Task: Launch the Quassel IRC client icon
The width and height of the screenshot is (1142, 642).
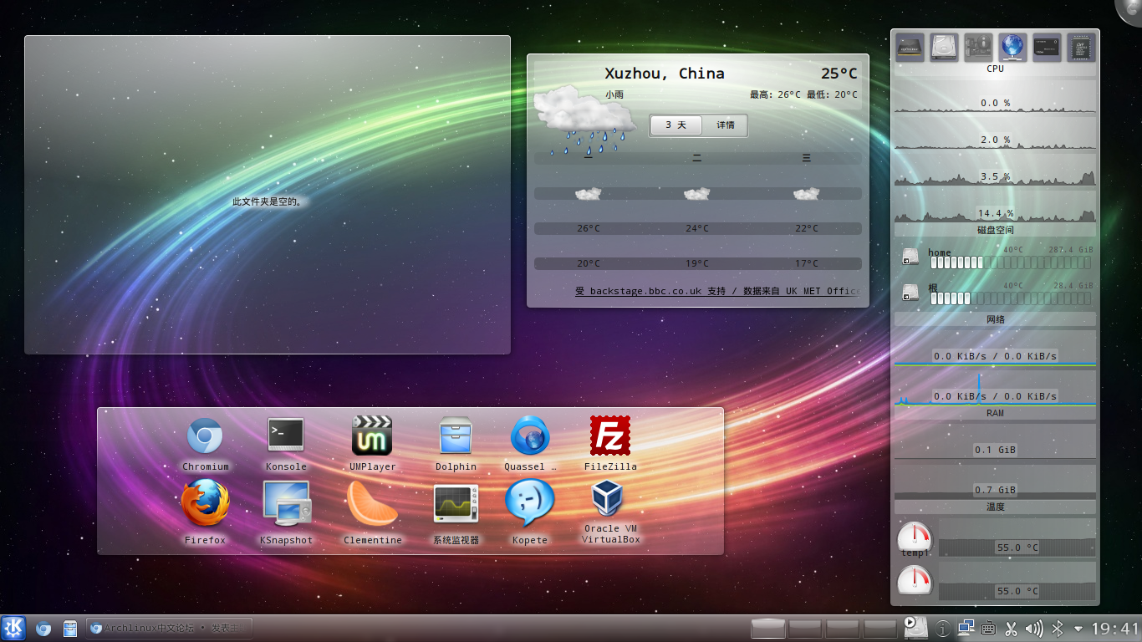Action: click(x=530, y=436)
